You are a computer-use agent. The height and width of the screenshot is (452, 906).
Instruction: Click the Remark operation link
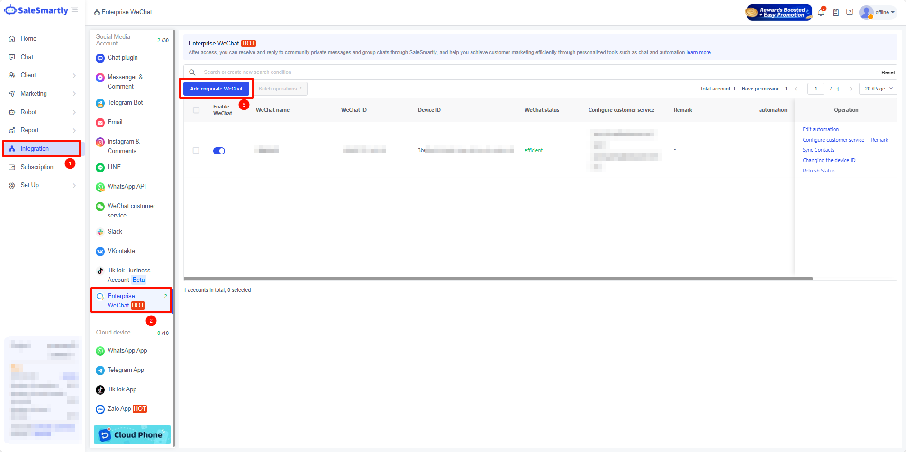(x=879, y=140)
